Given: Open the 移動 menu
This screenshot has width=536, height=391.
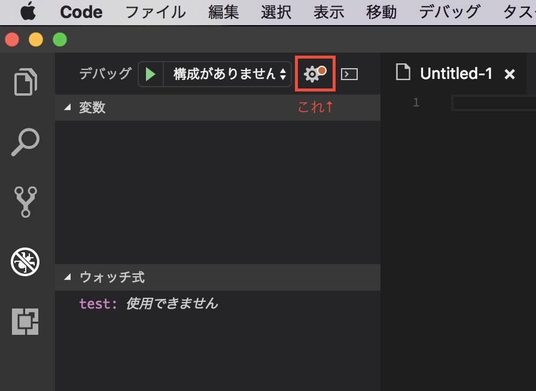Looking at the screenshot, I should (381, 13).
